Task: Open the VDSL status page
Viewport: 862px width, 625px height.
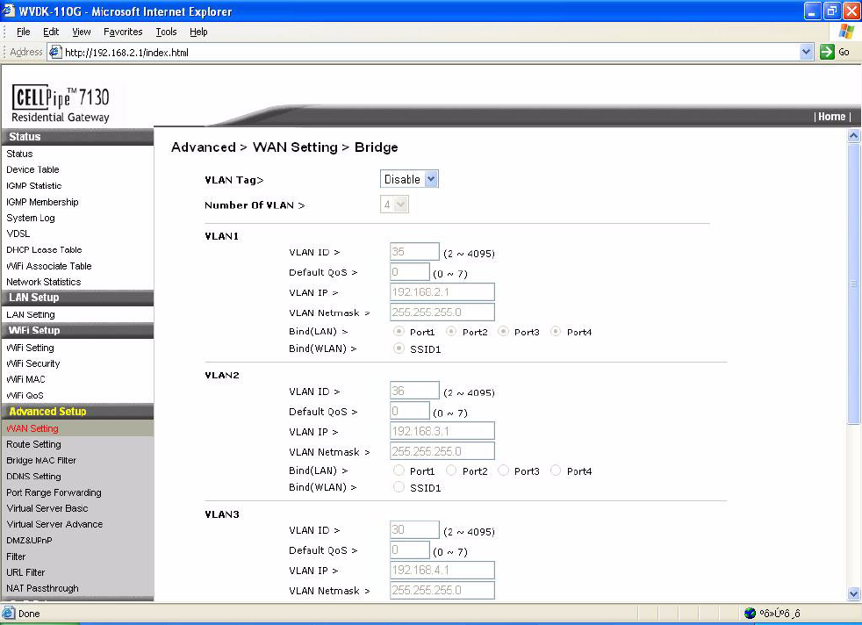Action: (x=18, y=233)
